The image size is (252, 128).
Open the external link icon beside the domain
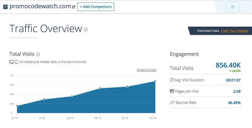pyautogui.click(x=74, y=7)
